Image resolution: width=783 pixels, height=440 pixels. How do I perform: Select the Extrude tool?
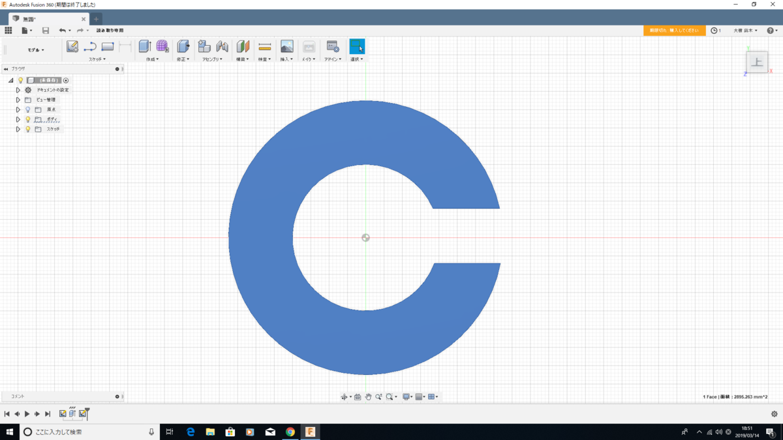[x=145, y=46]
